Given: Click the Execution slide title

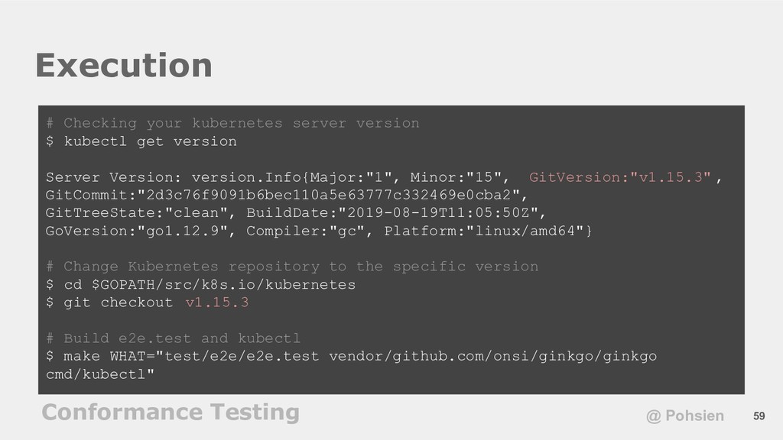Looking at the screenshot, I should click(x=124, y=66).
